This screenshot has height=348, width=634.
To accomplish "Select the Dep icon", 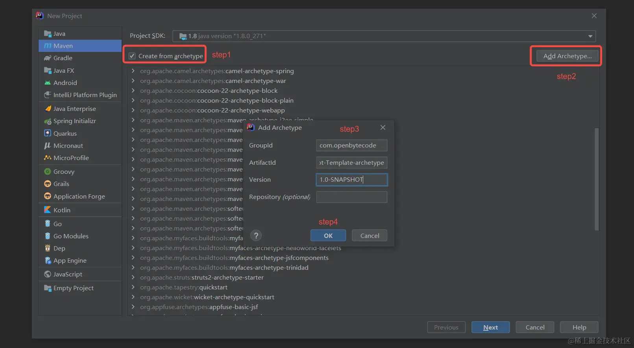I will (x=48, y=248).
